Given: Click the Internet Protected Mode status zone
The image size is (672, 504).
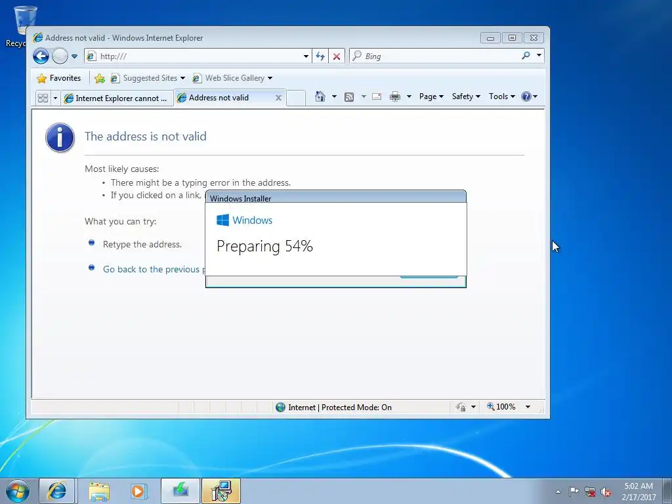Looking at the screenshot, I should click(x=334, y=407).
